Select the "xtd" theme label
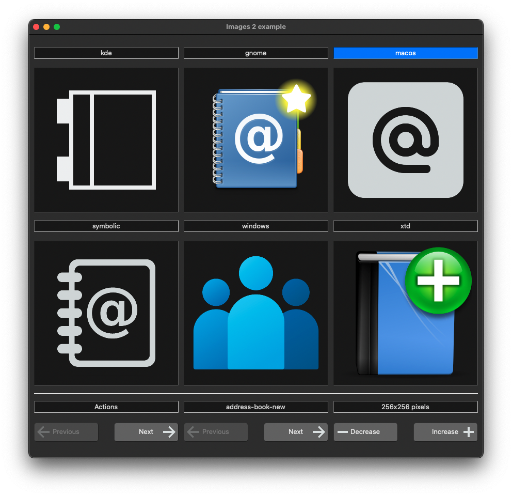The height and width of the screenshot is (496, 512). [406, 226]
